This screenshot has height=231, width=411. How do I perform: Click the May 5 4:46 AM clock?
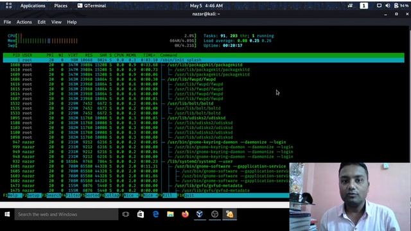(x=206, y=6)
